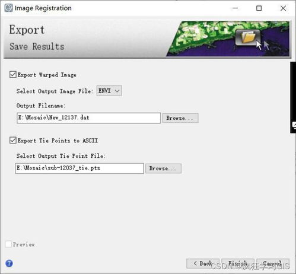
Task: Uncheck Export Warped Image checkbox
Action: 13,75
